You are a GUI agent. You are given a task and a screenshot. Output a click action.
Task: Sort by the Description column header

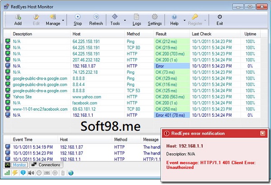tap(41, 34)
